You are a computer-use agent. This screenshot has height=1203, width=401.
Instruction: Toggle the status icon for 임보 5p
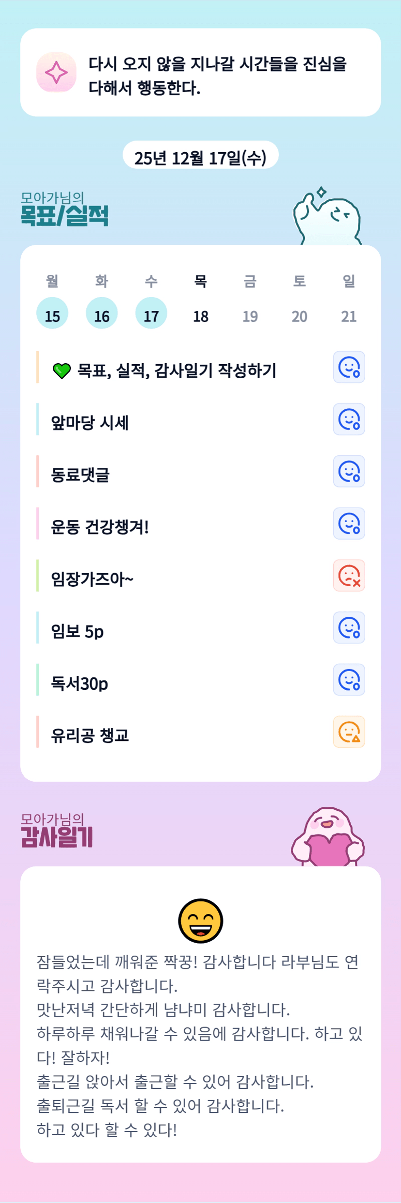349,628
